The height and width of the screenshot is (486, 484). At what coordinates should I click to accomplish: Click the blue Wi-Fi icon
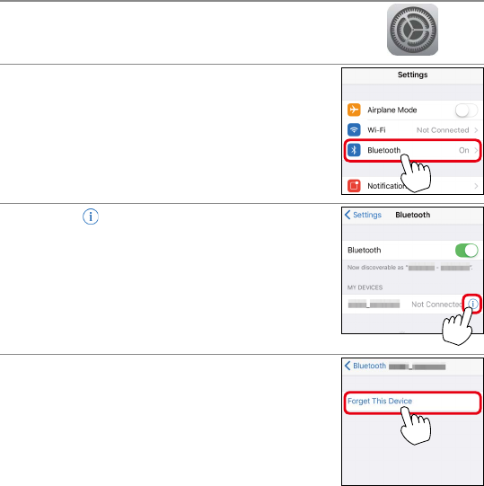pos(354,130)
